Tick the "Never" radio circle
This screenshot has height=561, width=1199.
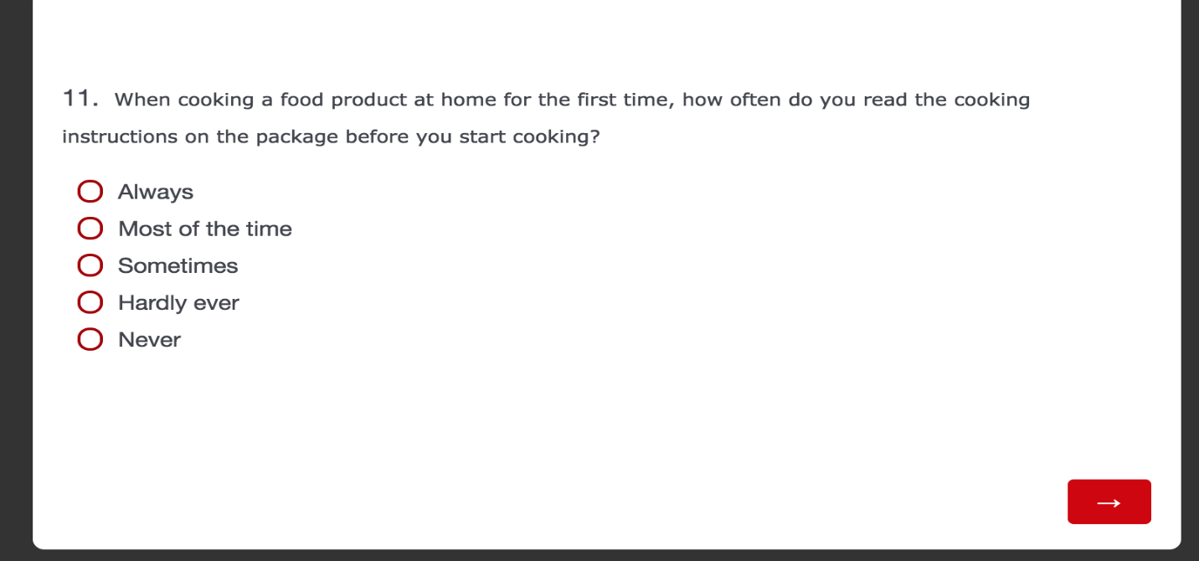coord(90,339)
